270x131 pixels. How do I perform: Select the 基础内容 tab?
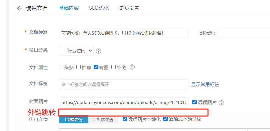pyautogui.click(x=69, y=8)
